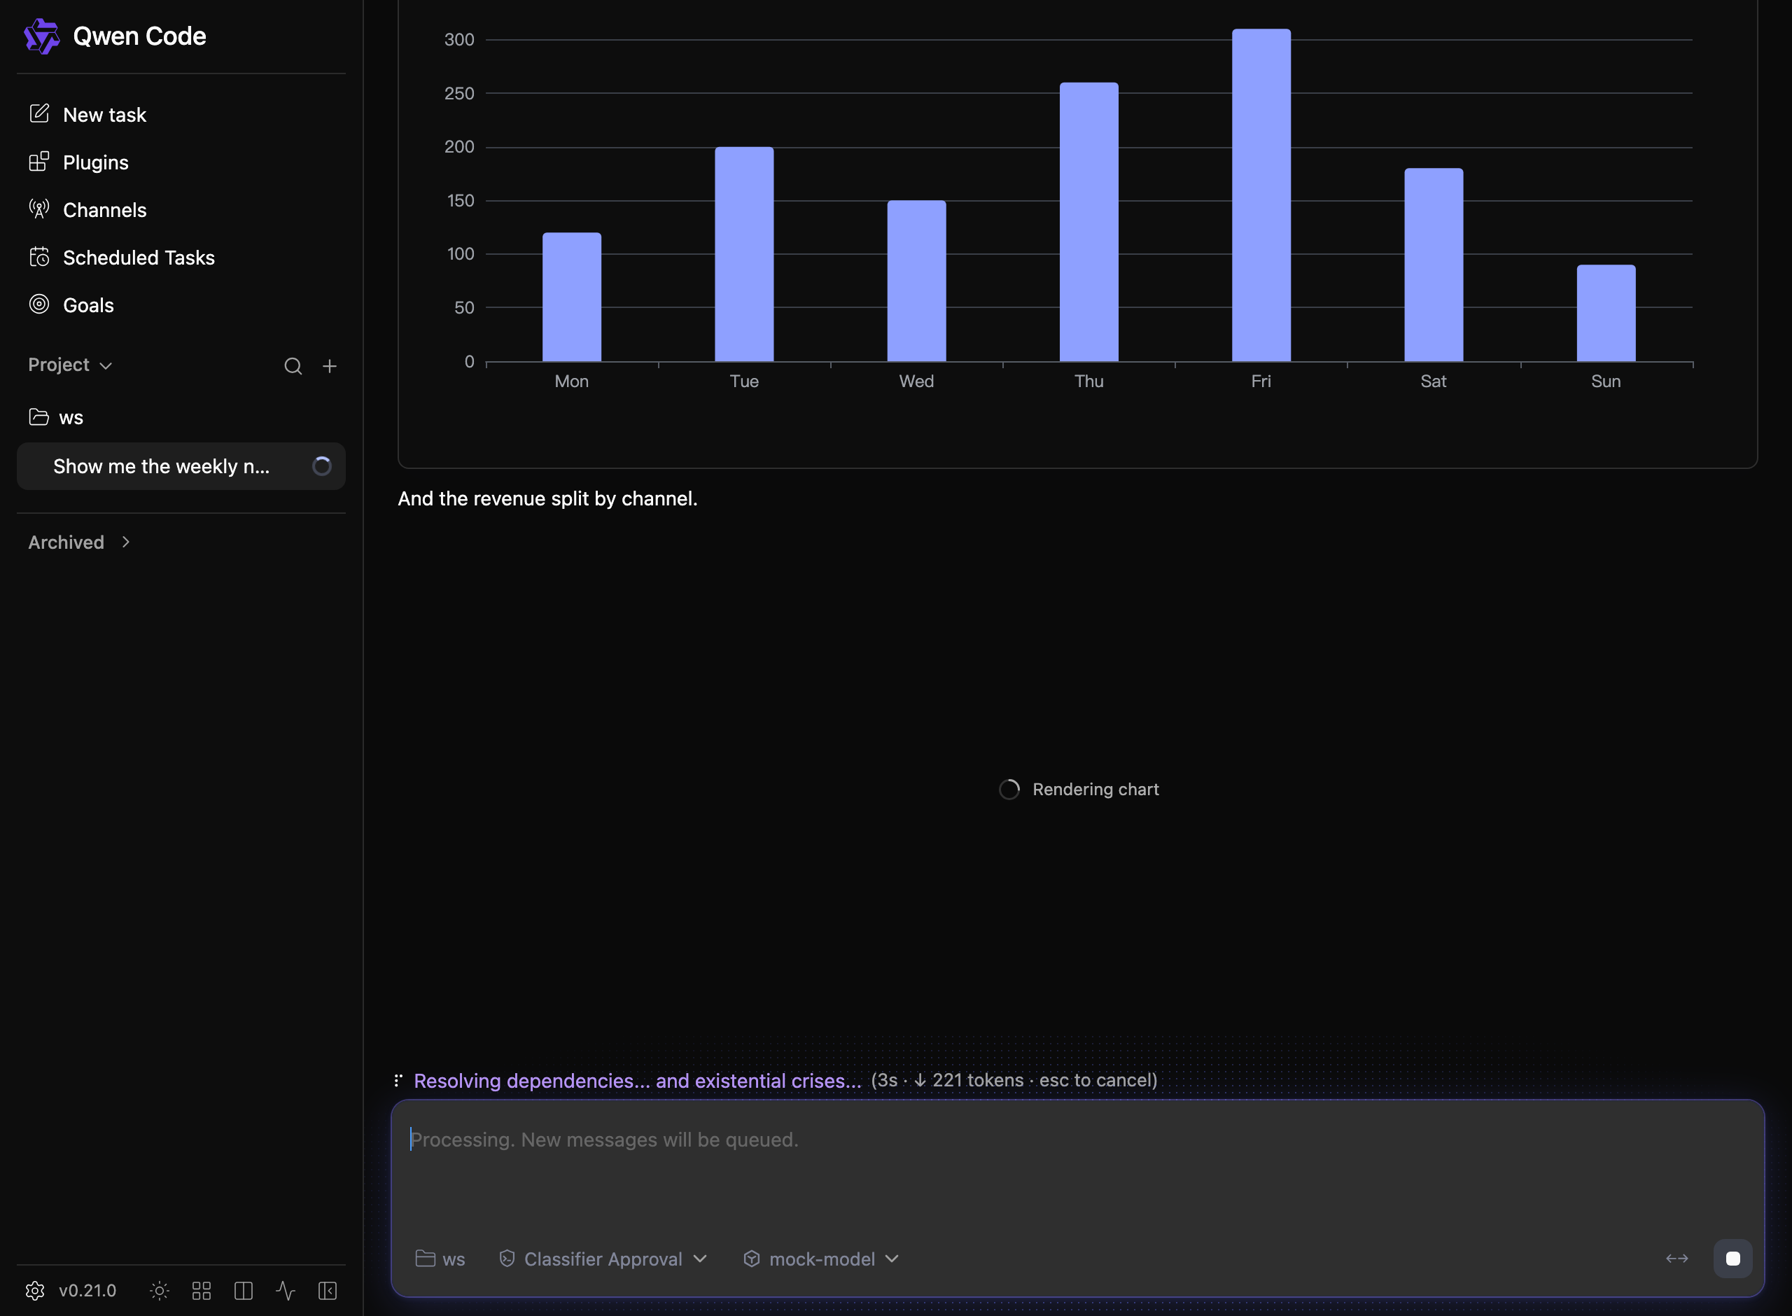Click the Wed bar in the chart
1792x1316 pixels.
[917, 281]
